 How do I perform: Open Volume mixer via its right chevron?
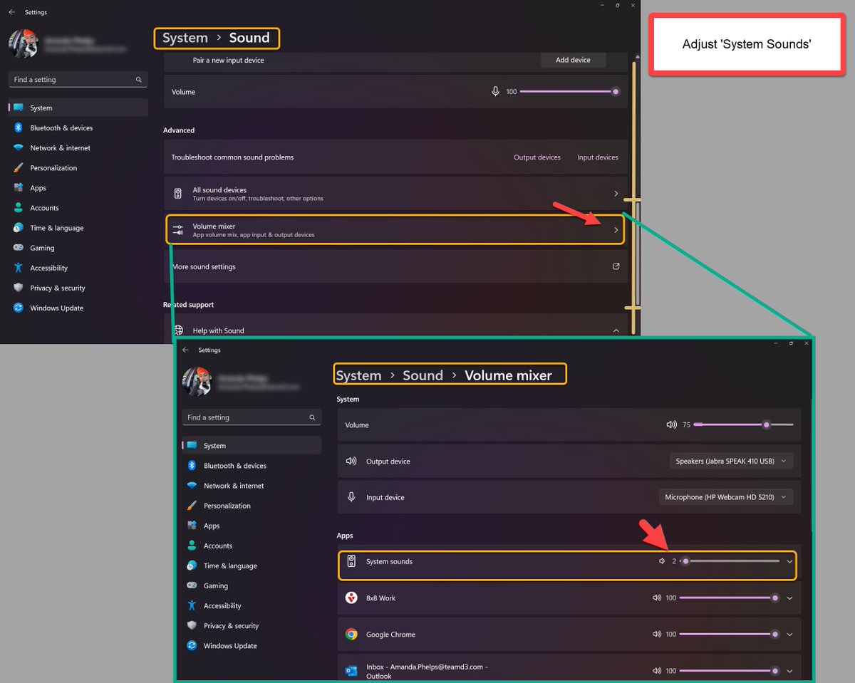tap(616, 230)
